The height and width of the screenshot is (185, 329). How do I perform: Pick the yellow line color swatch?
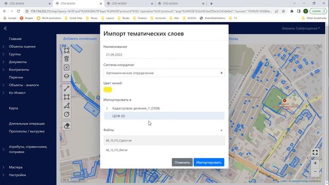pyautogui.click(x=108, y=90)
